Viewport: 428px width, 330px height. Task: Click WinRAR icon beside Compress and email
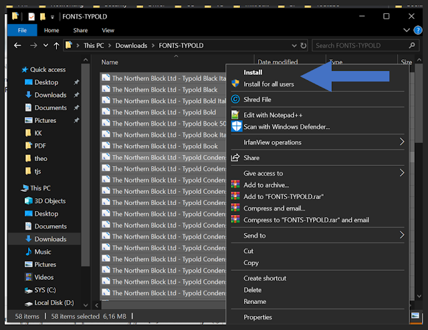(x=235, y=208)
